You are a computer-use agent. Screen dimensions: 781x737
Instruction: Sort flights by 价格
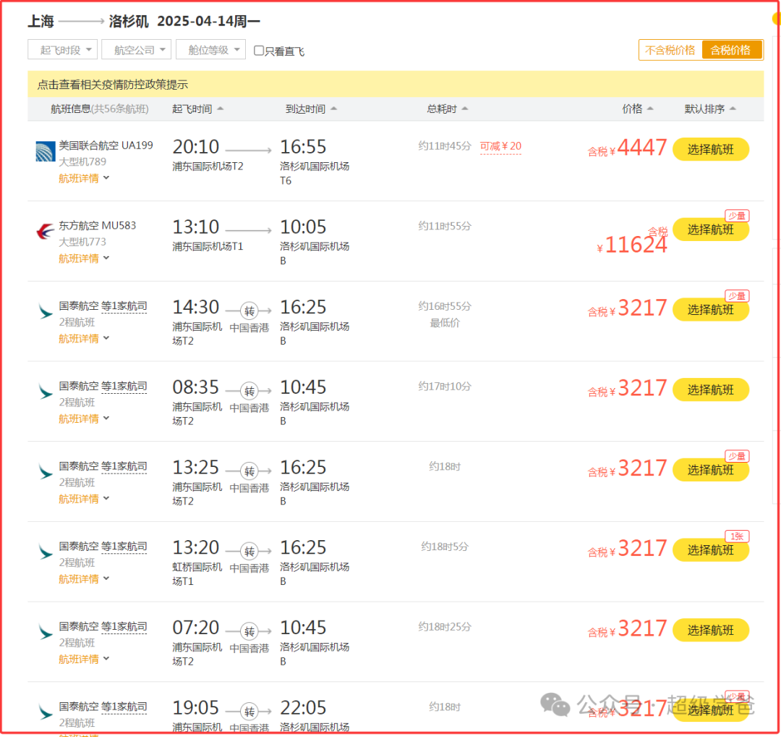[638, 109]
